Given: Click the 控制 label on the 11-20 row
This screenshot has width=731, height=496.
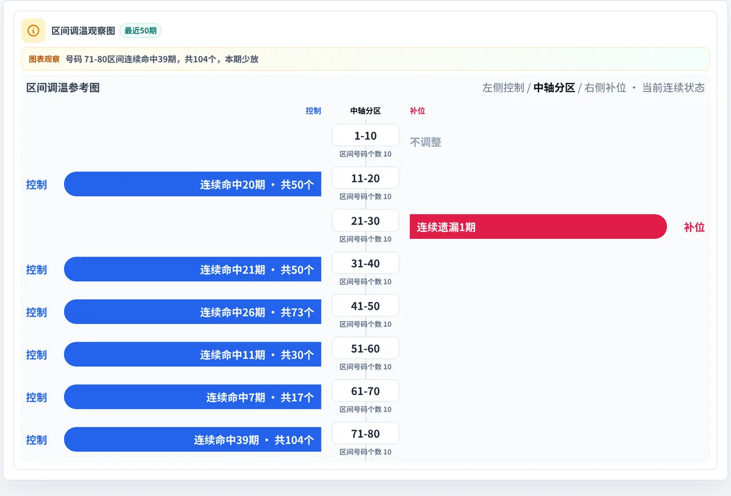Looking at the screenshot, I should pyautogui.click(x=37, y=185).
